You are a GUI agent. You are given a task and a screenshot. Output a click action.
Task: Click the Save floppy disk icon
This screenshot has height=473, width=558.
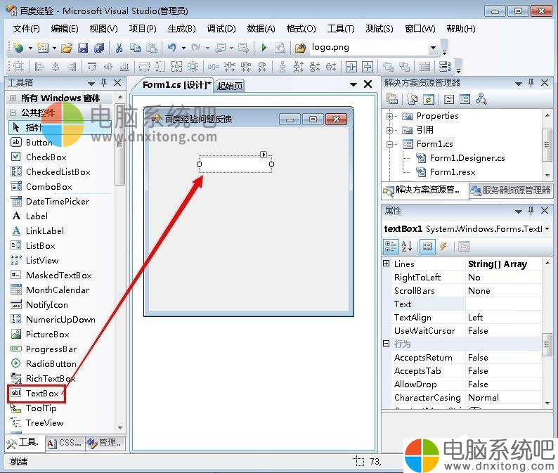(83, 47)
